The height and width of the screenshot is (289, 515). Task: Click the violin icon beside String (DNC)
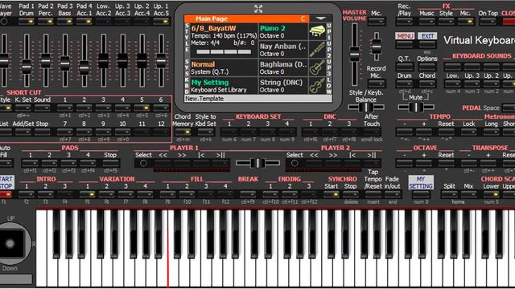point(317,86)
